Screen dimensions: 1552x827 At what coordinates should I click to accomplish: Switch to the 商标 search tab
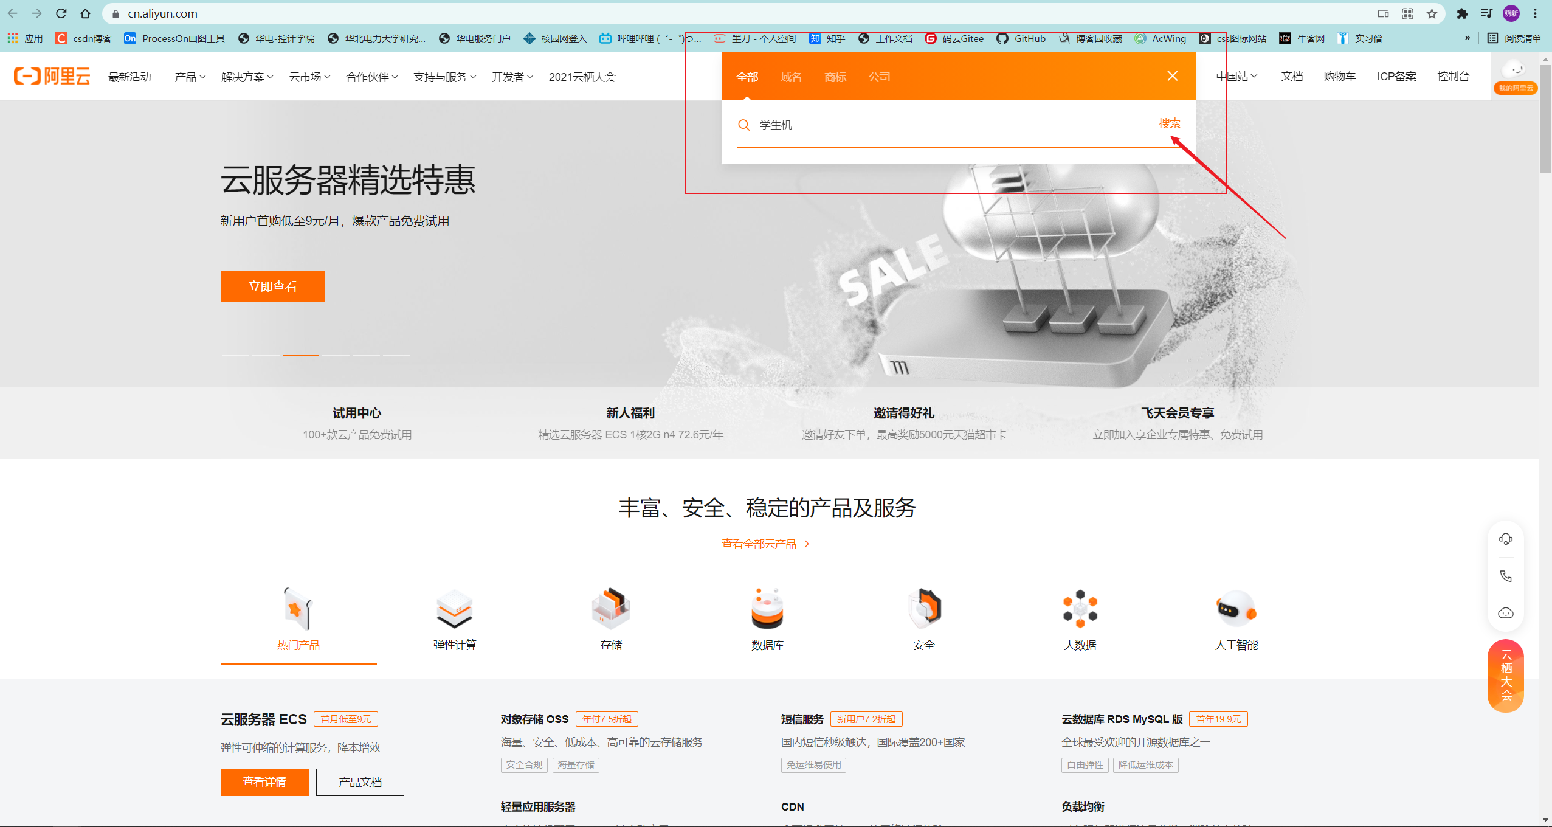834,77
